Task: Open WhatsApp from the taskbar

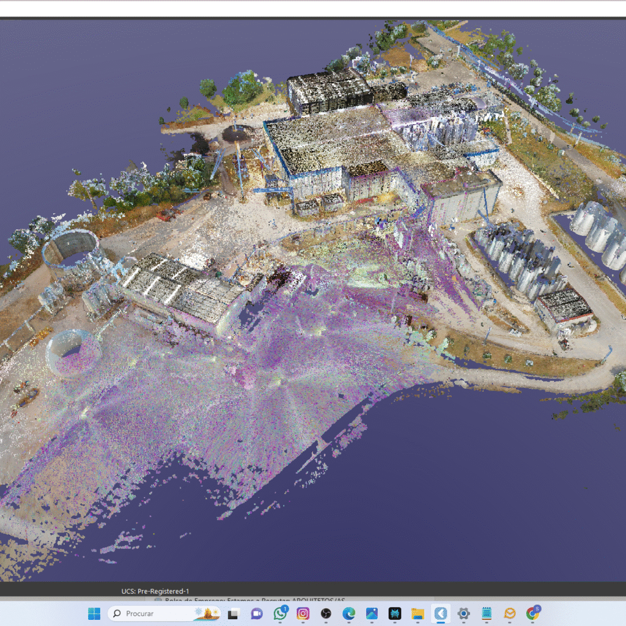Action: point(281,613)
